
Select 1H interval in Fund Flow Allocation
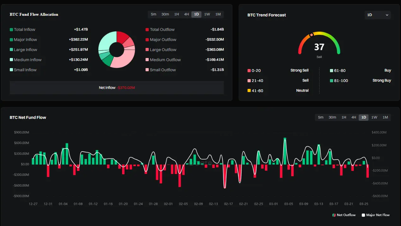[x=177, y=14]
